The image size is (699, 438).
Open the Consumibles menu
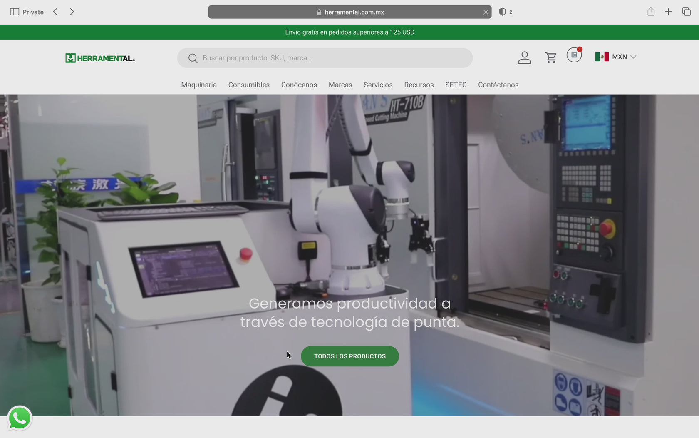tap(249, 85)
